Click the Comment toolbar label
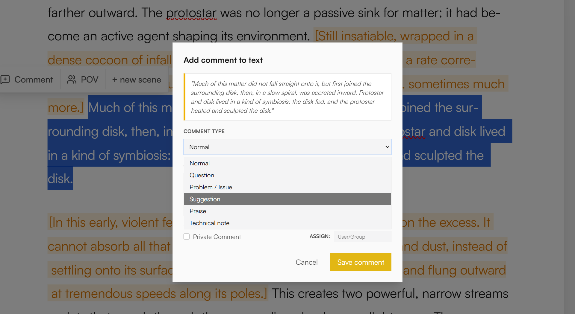Screen dimensions: 575x314 (34, 80)
